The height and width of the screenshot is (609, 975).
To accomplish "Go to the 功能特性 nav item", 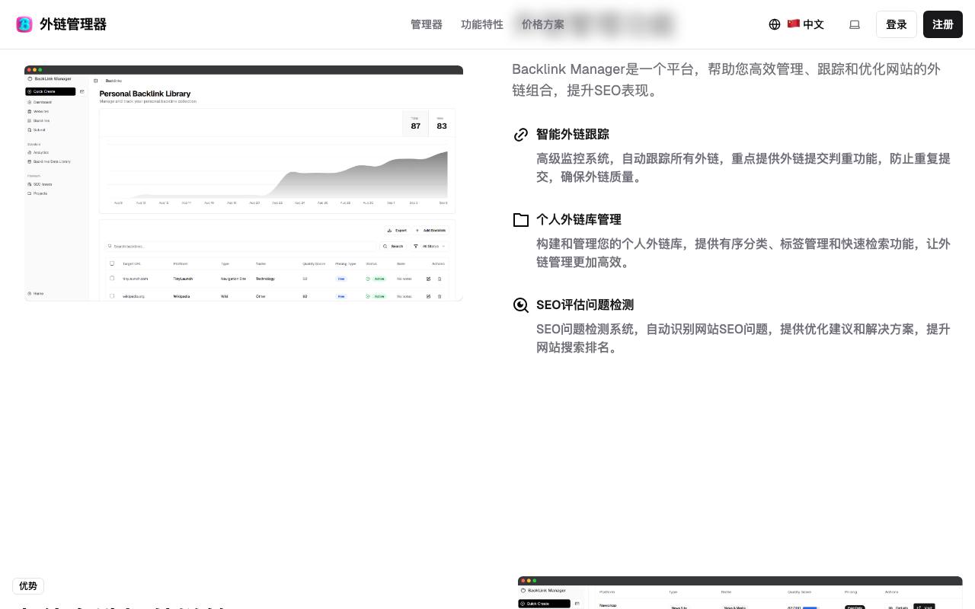I will click(x=482, y=24).
